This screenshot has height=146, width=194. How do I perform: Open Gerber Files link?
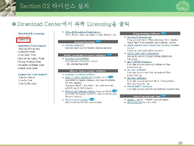click(133, 99)
